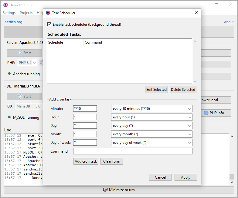Click the Command column header
This screenshot has height=198, width=238.
click(x=138, y=42)
